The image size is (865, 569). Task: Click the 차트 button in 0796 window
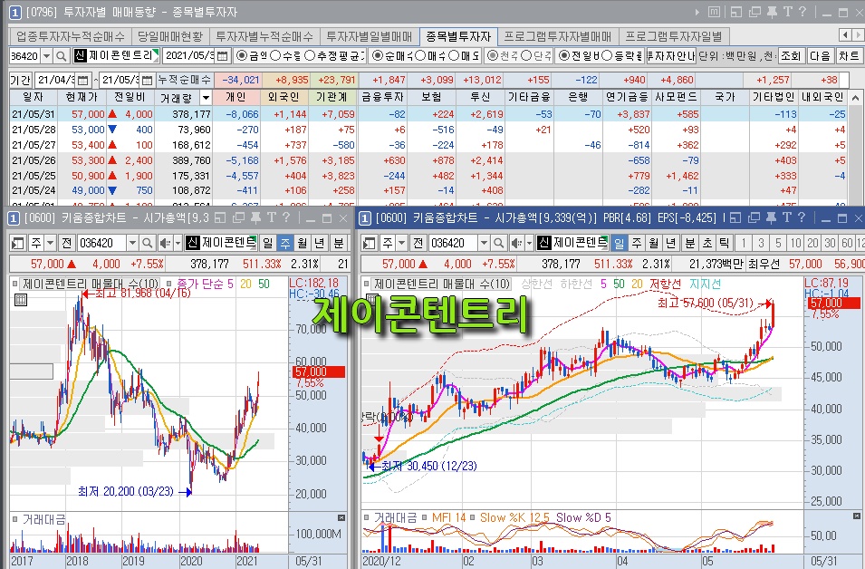point(849,56)
